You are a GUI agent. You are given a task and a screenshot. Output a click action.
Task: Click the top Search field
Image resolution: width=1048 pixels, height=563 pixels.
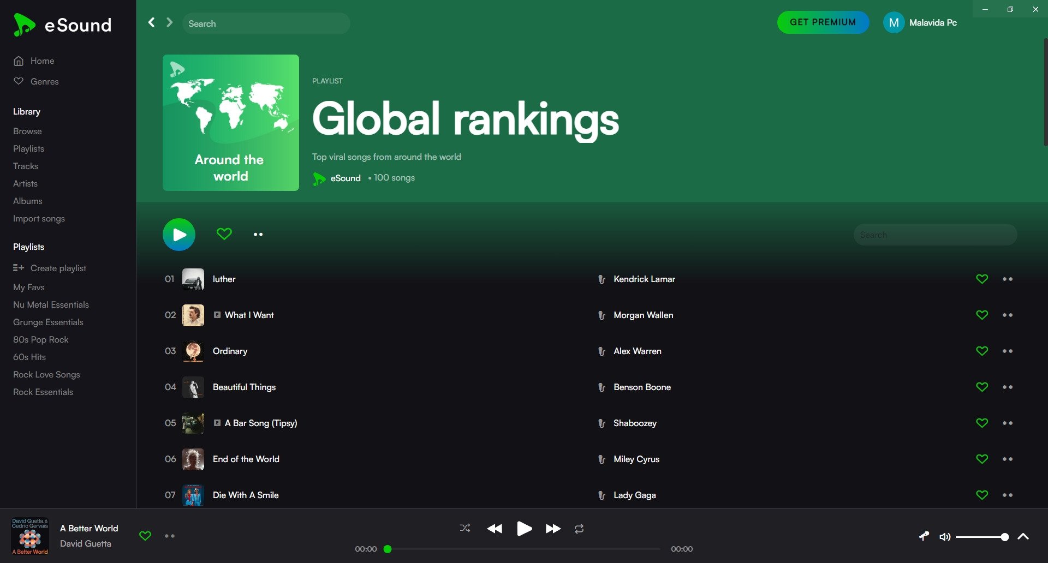tap(266, 23)
